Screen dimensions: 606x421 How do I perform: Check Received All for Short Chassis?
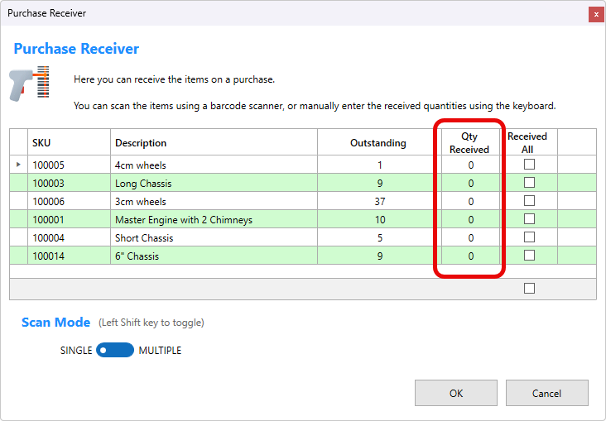[x=529, y=237]
